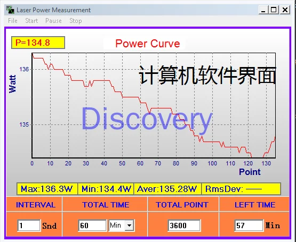Click Stop in the menu bar
This screenshot has height=242, width=296.
76,21
